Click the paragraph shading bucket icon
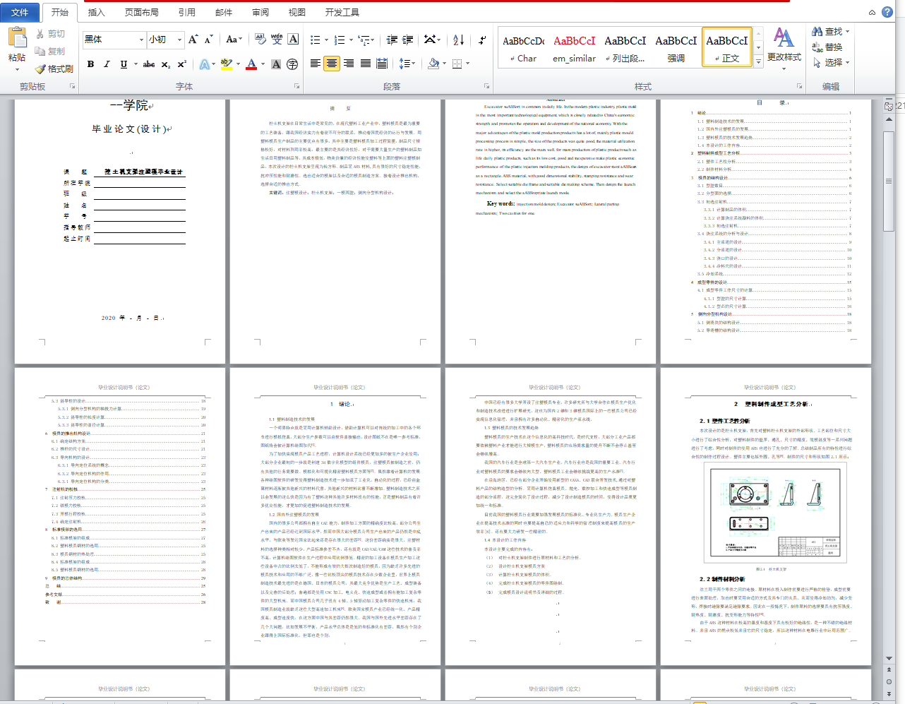 tap(433, 64)
